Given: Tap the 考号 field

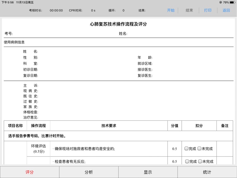Looking at the screenshot, I should (x=9, y=34).
